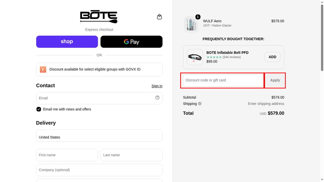Click the email help question mark icon
Image resolution: width=324 pixels, height=182 pixels.
pyautogui.click(x=158, y=98)
